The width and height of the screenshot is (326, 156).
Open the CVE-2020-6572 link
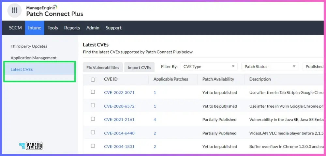pyautogui.click(x=119, y=106)
